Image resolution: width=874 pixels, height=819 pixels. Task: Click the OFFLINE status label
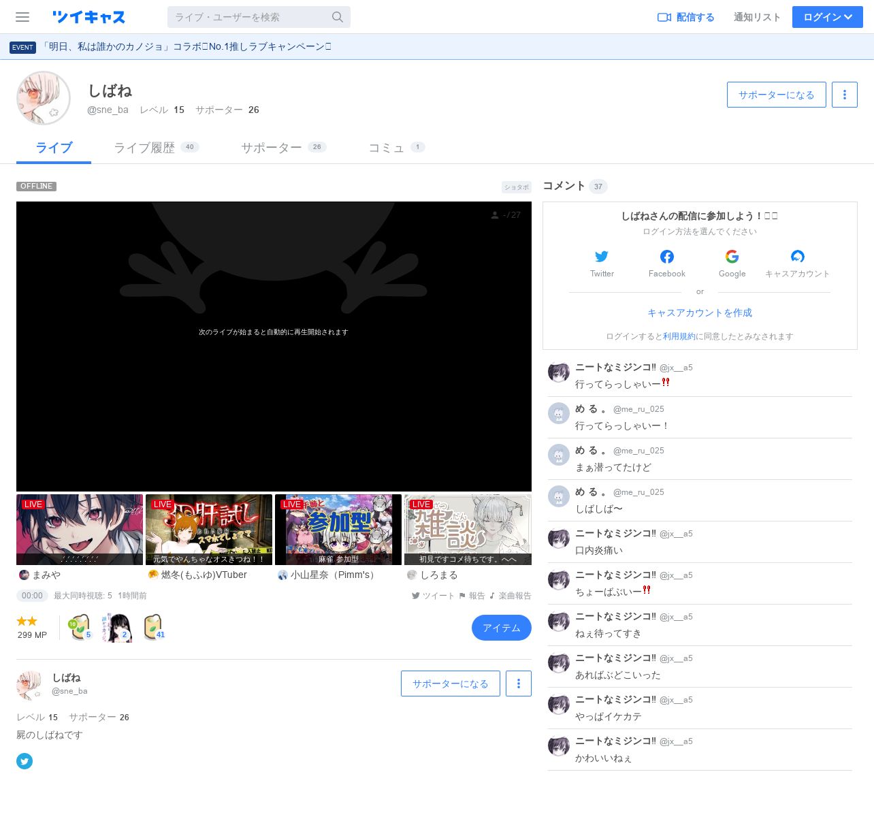coord(37,186)
